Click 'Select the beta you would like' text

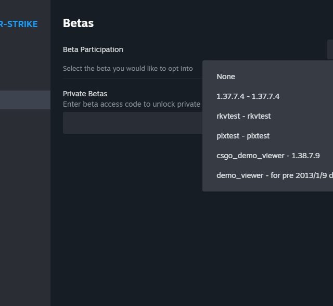(x=127, y=68)
